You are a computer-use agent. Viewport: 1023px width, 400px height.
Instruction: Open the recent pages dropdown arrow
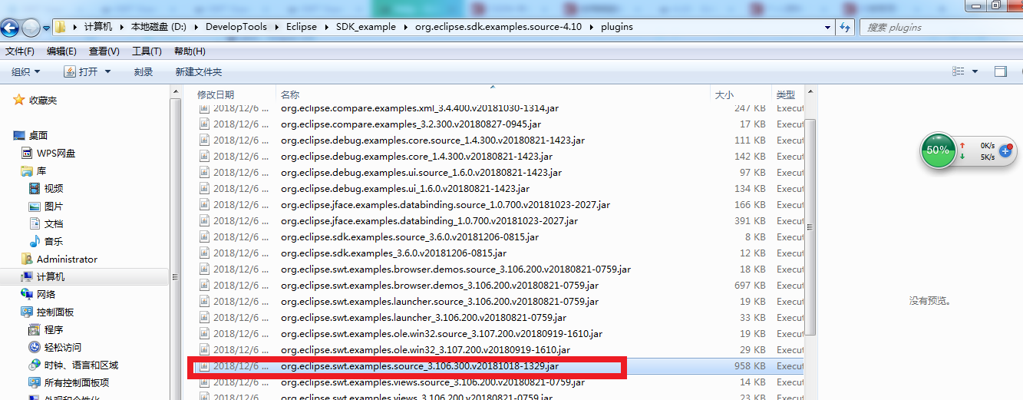(46, 28)
